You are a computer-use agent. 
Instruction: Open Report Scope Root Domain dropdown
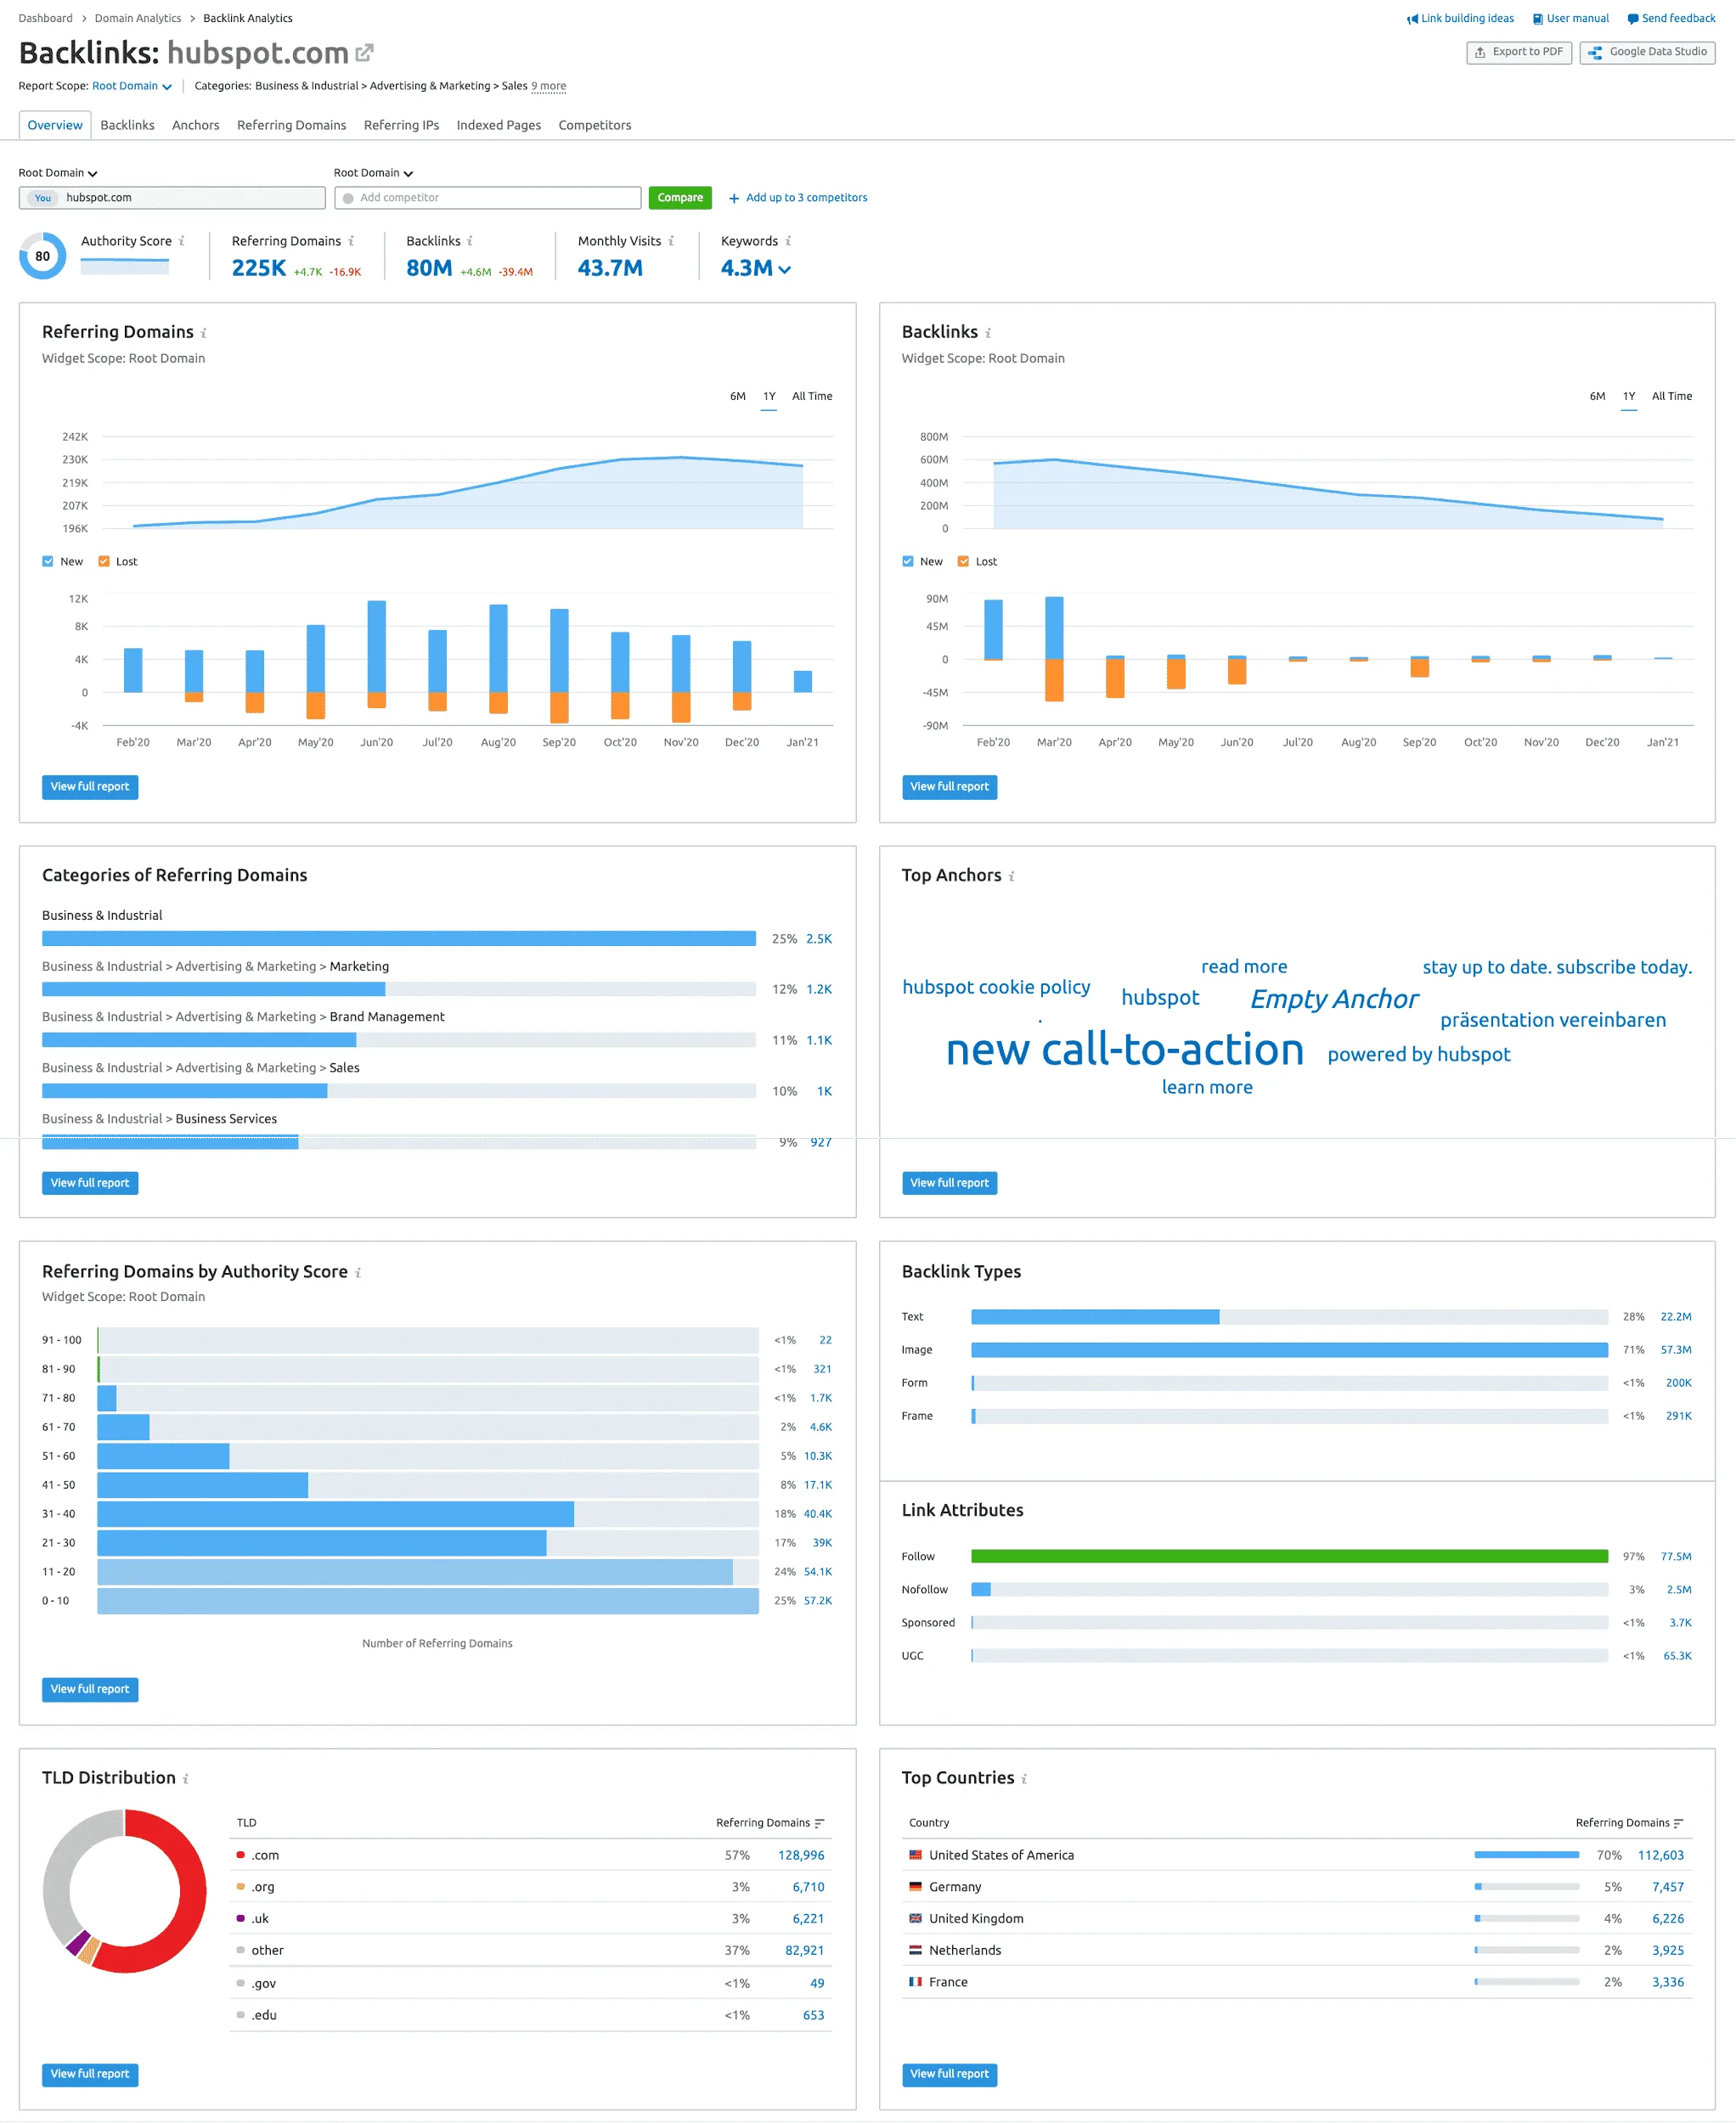[x=132, y=86]
